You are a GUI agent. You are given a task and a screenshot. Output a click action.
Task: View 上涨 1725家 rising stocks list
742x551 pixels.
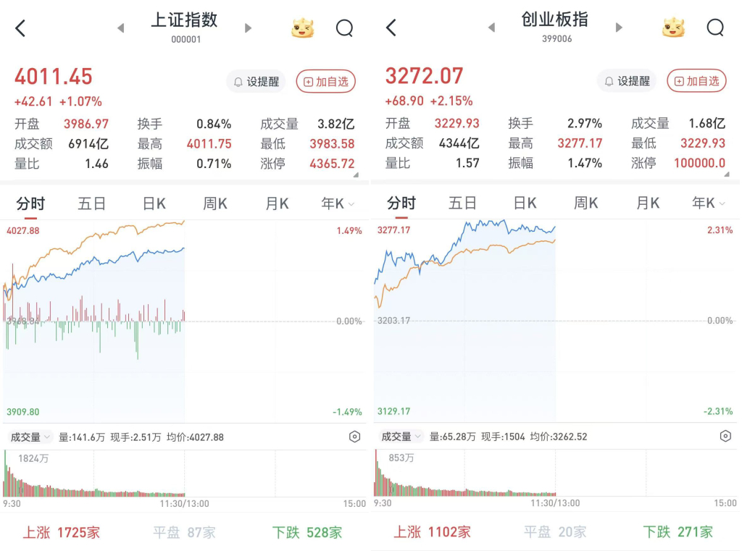(x=61, y=533)
